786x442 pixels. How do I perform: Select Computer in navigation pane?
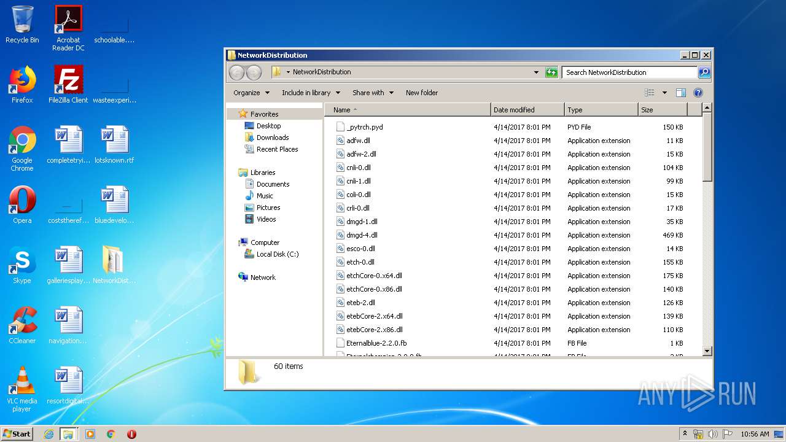[265, 242]
